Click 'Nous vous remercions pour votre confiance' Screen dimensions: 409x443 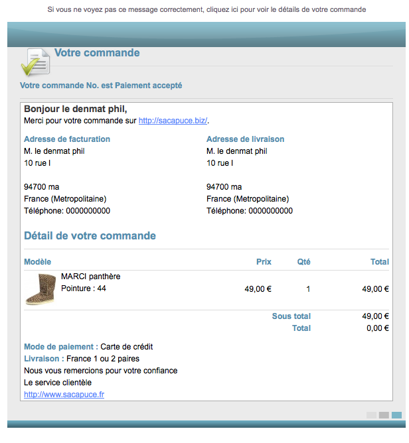coord(101,371)
